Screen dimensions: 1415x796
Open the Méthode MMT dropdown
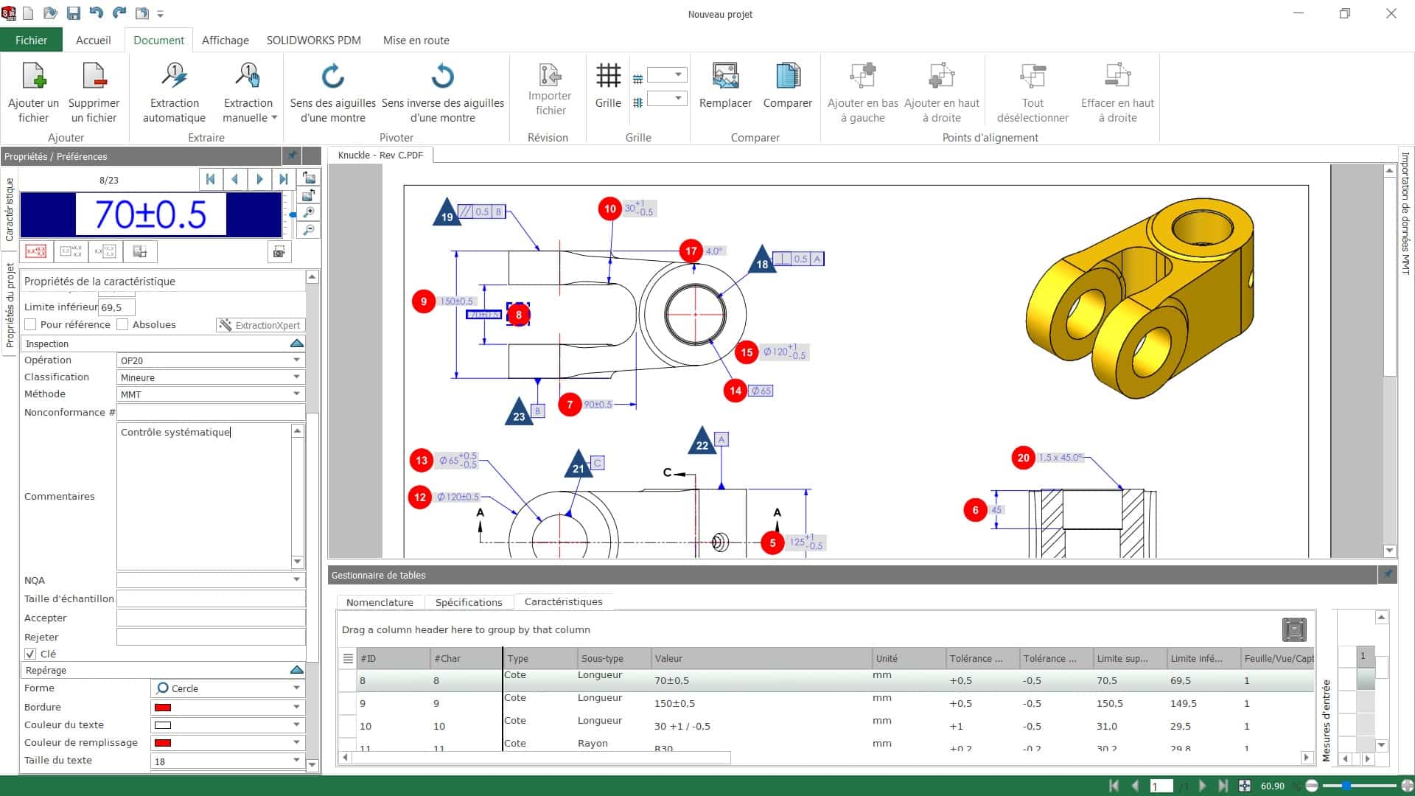(x=296, y=394)
